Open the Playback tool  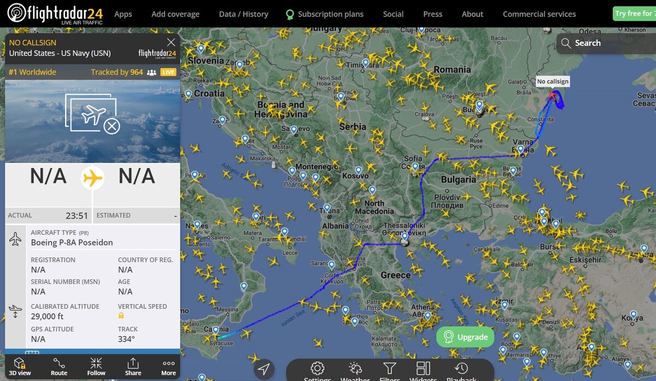(461, 371)
